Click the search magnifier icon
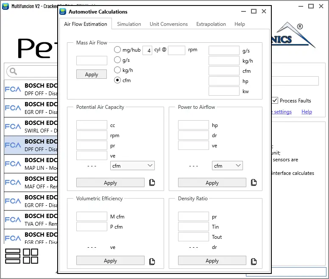Screen dimensions: 329x279 (12, 71)
